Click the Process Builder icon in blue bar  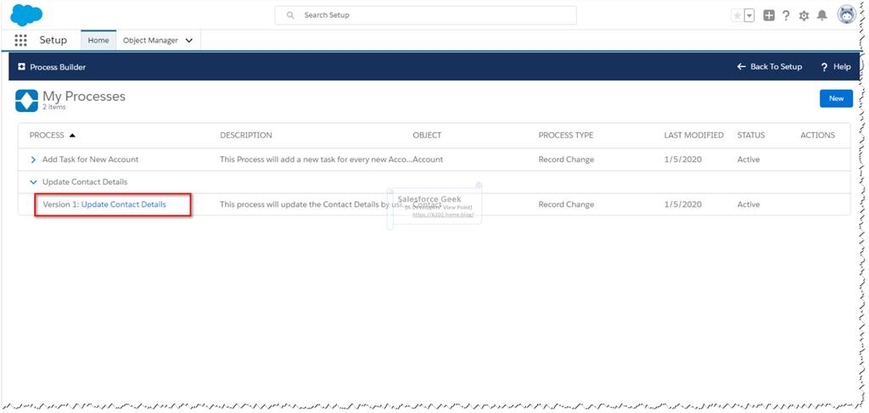(21, 66)
